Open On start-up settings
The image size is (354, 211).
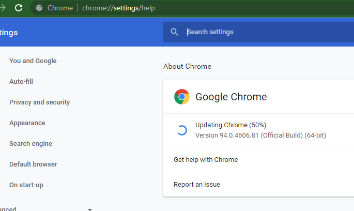click(26, 185)
